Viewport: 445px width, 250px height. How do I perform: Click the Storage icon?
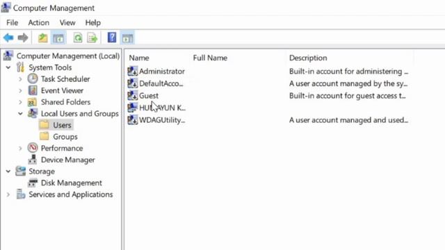(20, 172)
